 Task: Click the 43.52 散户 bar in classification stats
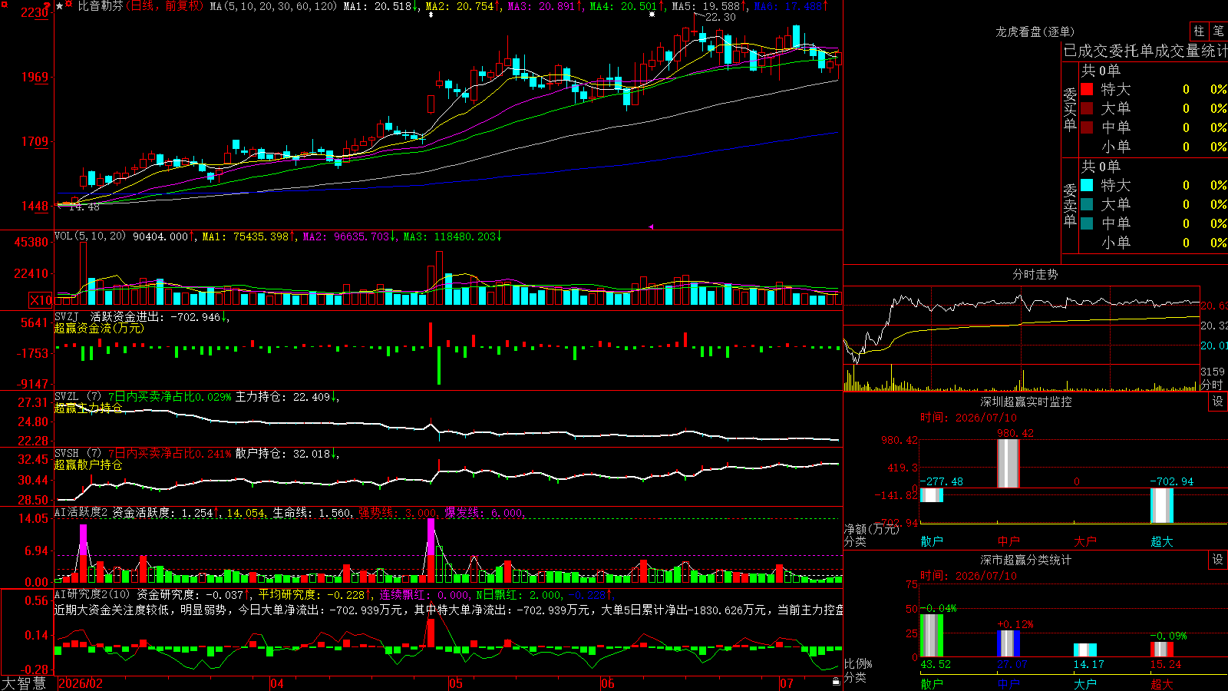click(932, 636)
